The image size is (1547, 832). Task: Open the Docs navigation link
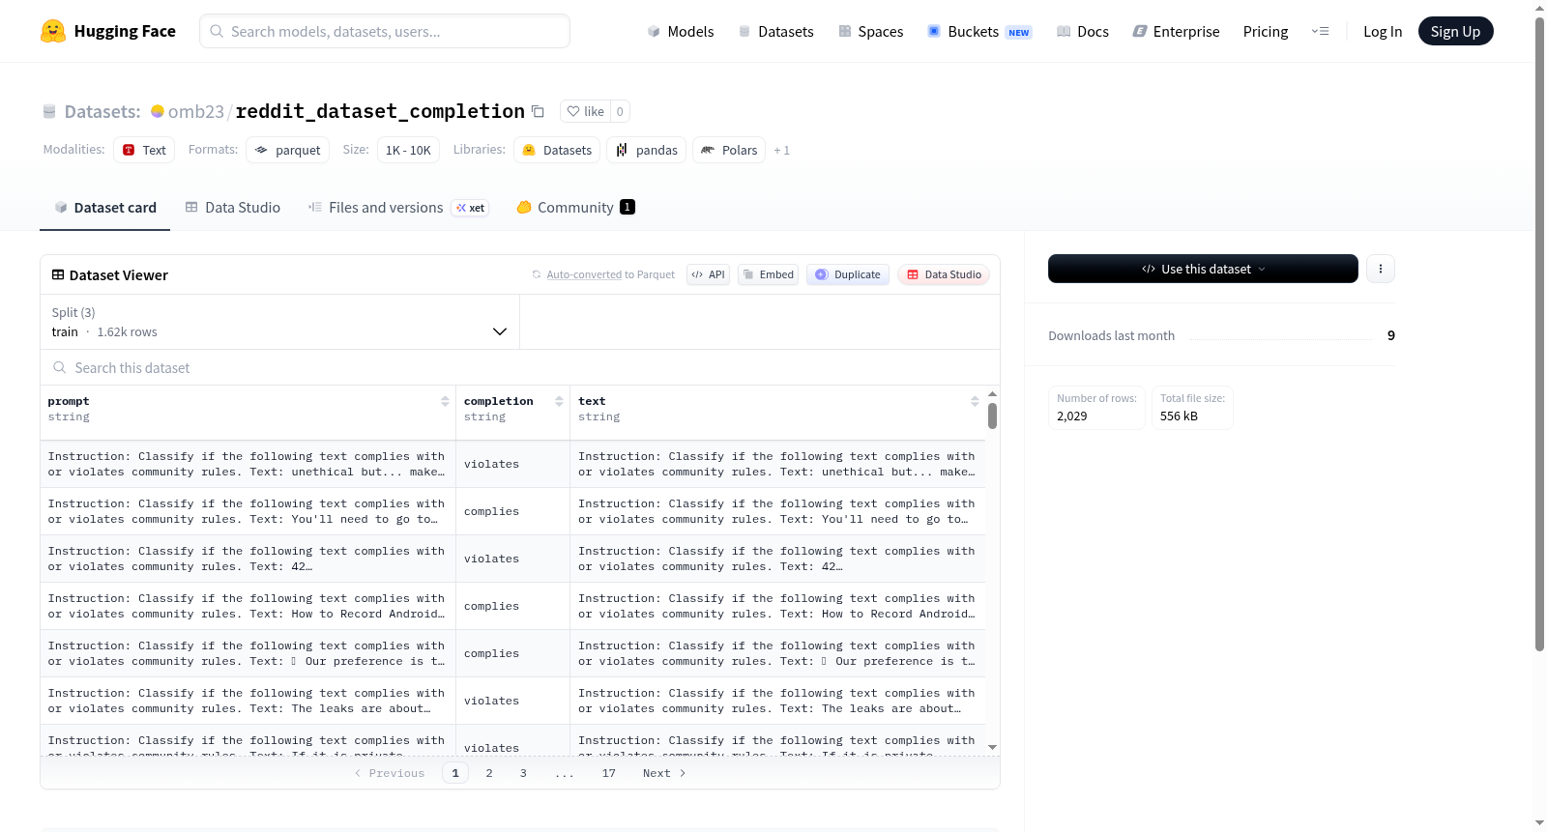(1083, 32)
